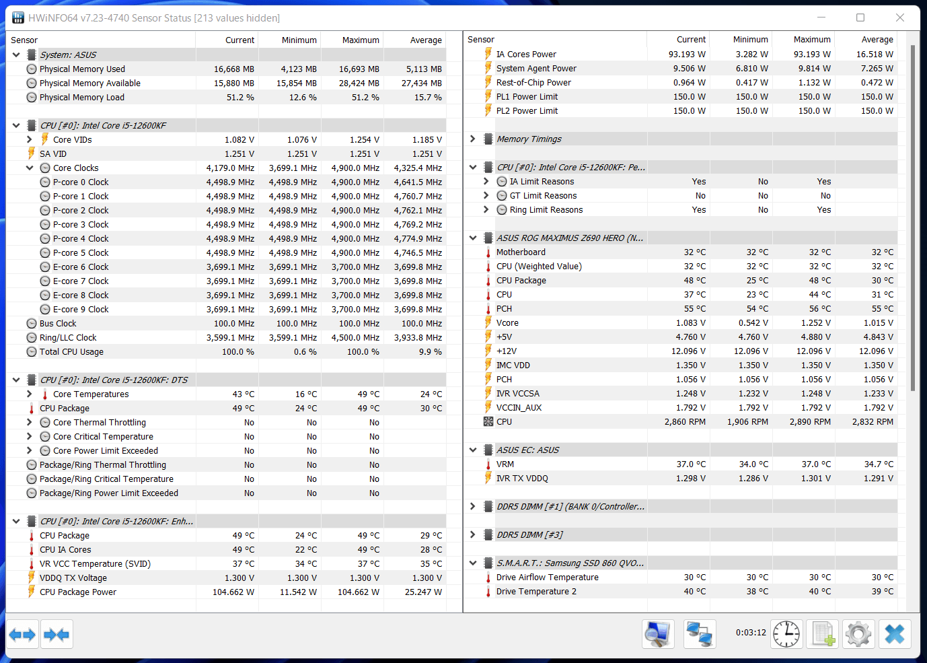Image resolution: width=927 pixels, height=663 pixels.
Task: Click the expand layout arrows button
Action: (x=22, y=635)
